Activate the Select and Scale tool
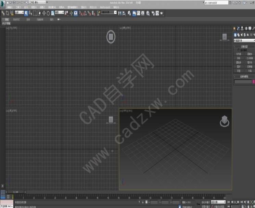Screen dimensions: 255x208 pyautogui.click(x=53, y=13)
